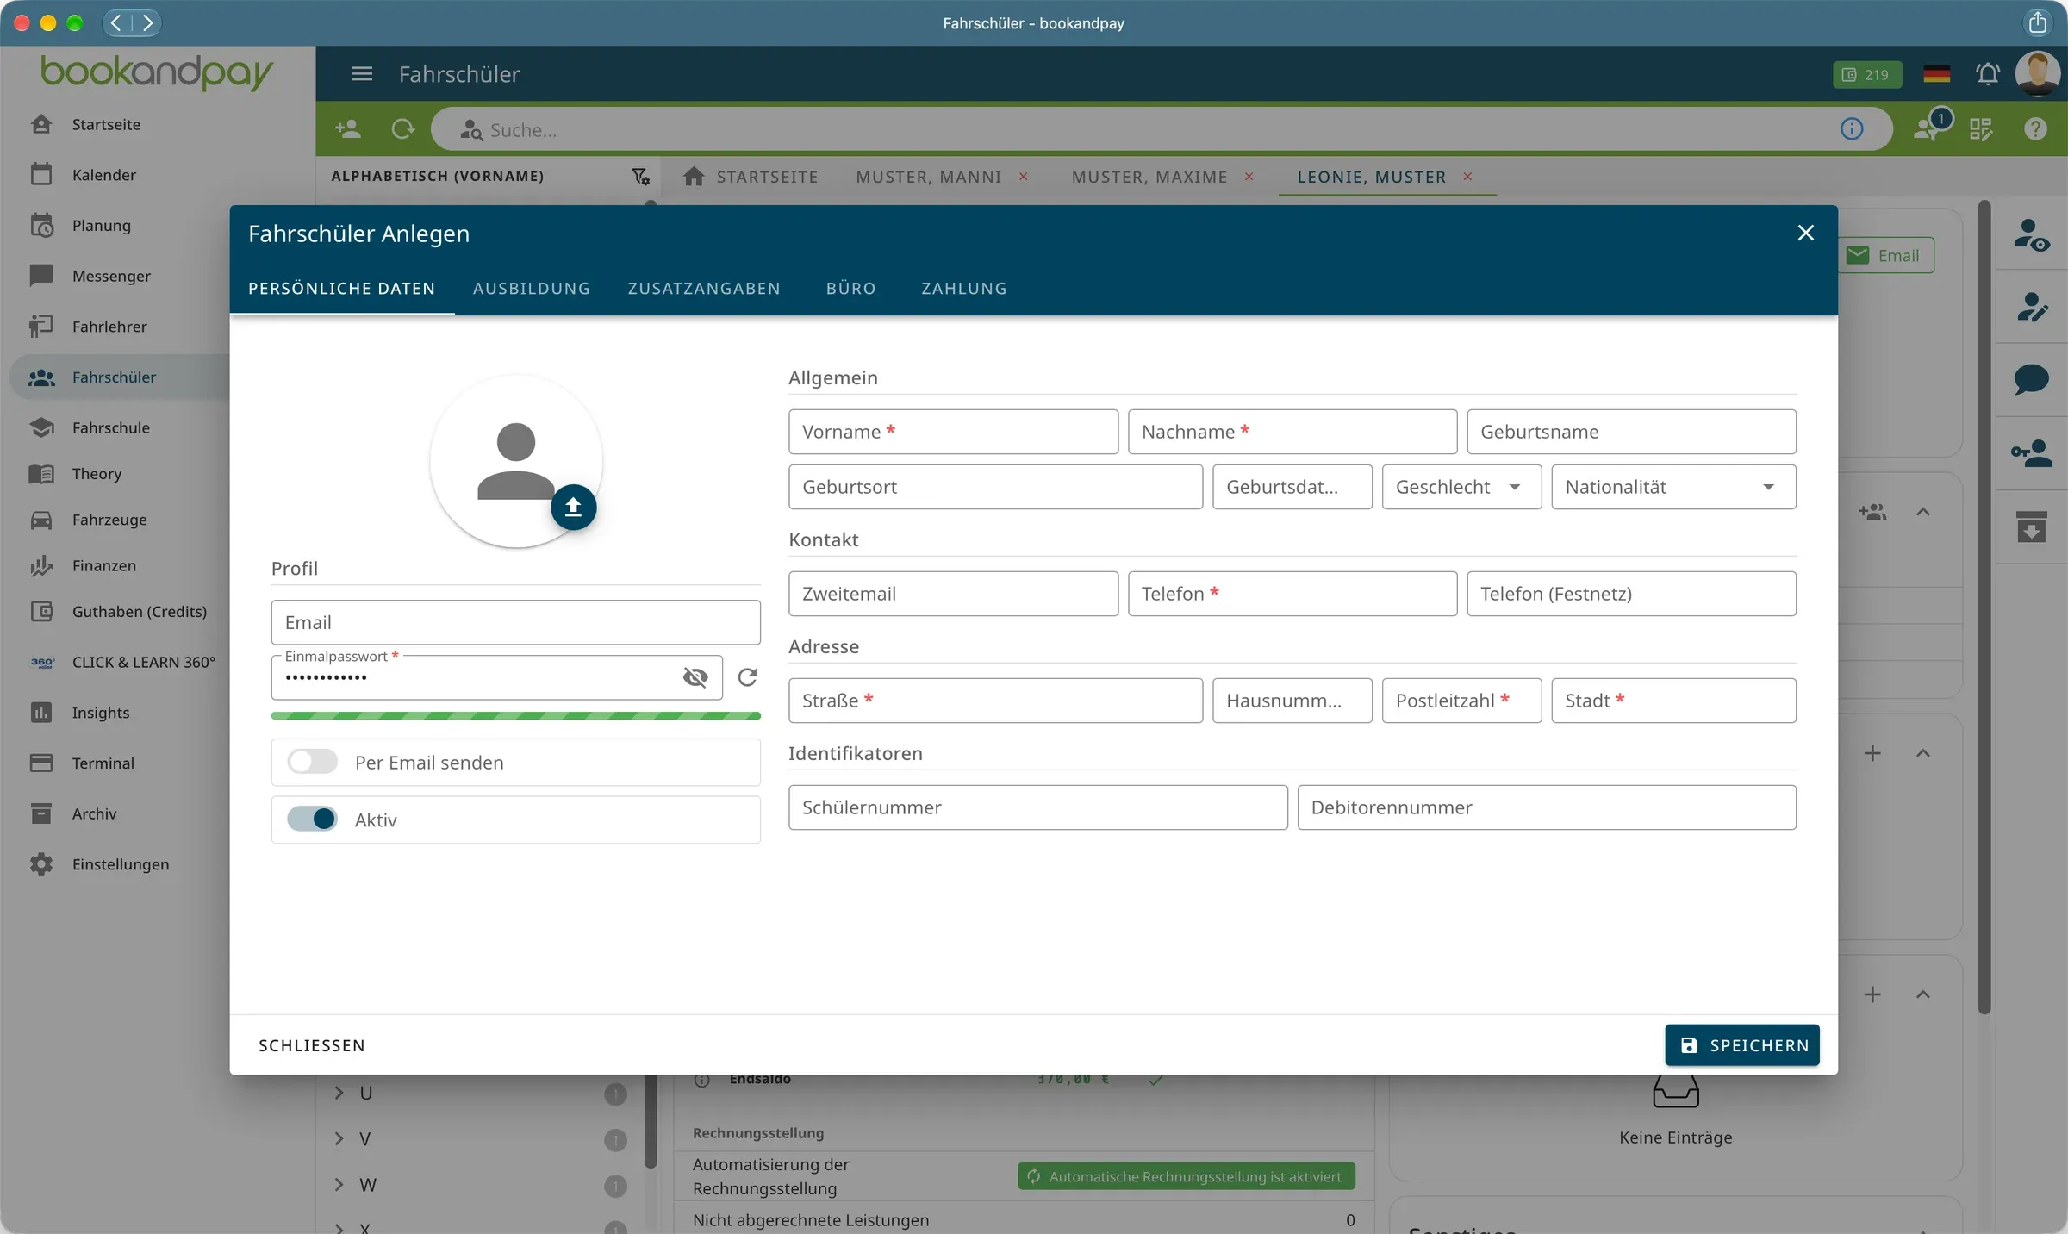Viewport: 2068px width, 1234px height.
Task: Focus the Vorname input field
Action: pos(953,432)
